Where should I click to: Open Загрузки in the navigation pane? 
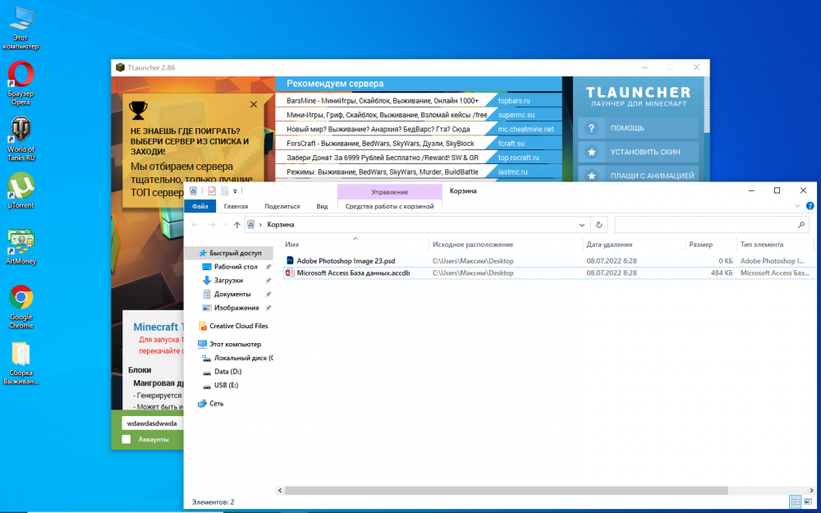[228, 280]
